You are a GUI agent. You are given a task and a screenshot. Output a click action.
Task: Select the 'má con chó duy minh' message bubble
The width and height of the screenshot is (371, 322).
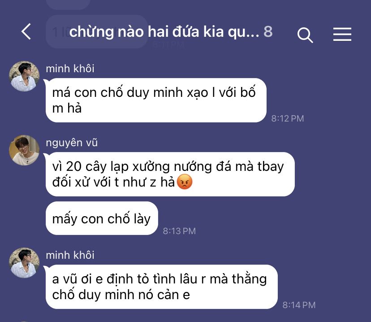tap(156, 100)
